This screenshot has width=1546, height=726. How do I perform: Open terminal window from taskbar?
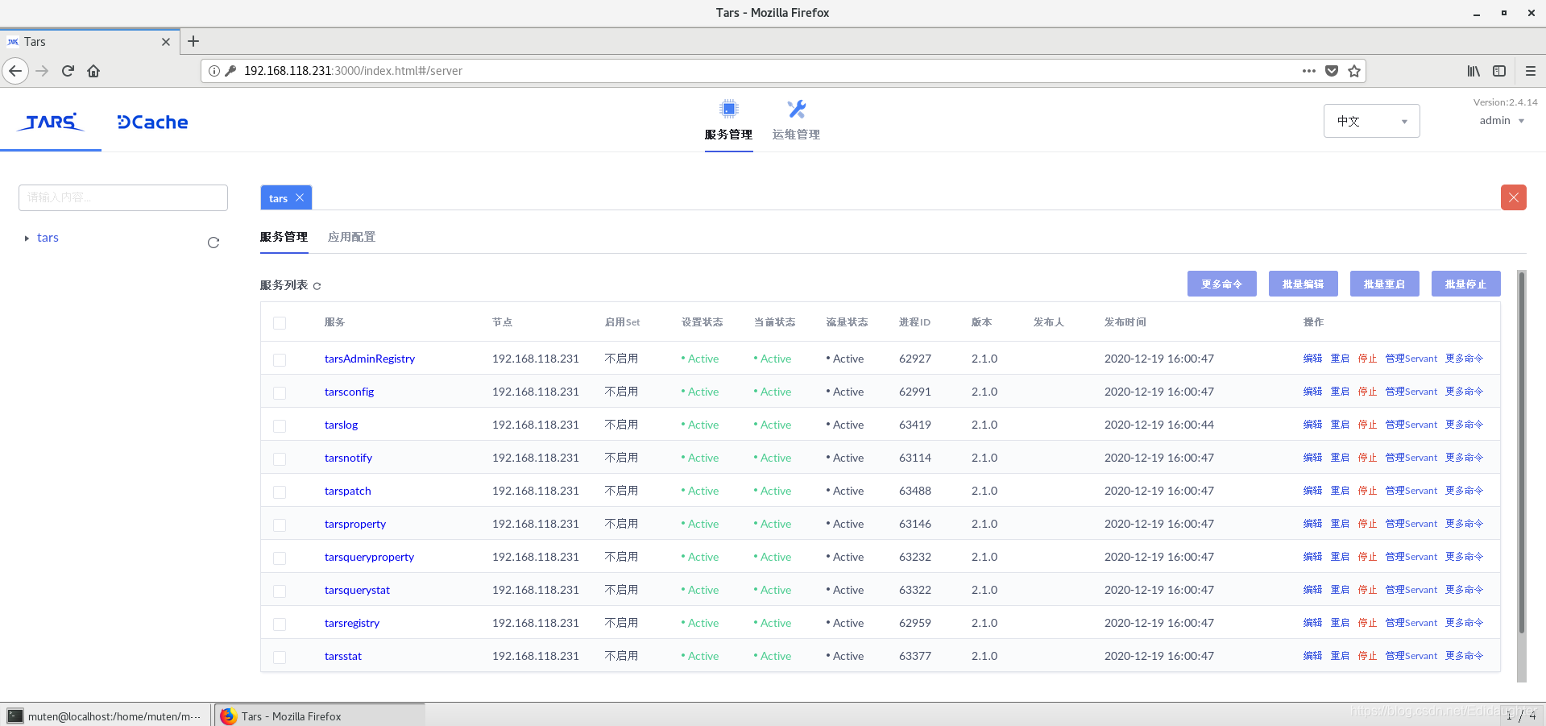coord(106,716)
